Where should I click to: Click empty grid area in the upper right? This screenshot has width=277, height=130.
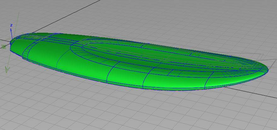point(221,19)
